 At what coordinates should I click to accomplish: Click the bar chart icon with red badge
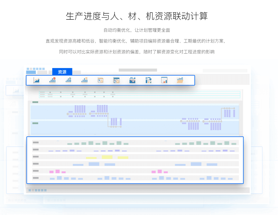[53, 80]
